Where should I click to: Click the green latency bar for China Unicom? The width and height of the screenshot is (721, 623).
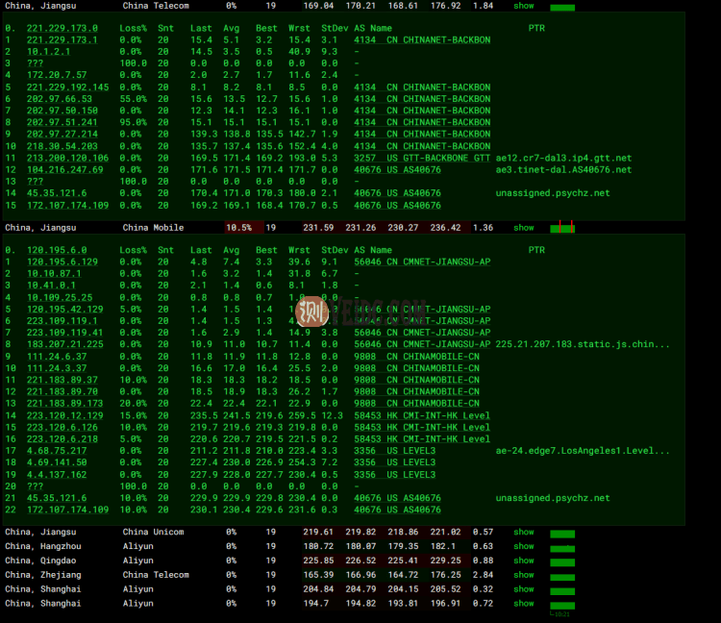pyautogui.click(x=562, y=533)
